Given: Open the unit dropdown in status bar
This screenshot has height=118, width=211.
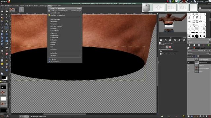Looking at the screenshot, I should [21, 117].
